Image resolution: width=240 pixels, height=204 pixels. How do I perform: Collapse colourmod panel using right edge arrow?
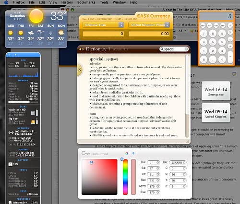click(x=190, y=177)
